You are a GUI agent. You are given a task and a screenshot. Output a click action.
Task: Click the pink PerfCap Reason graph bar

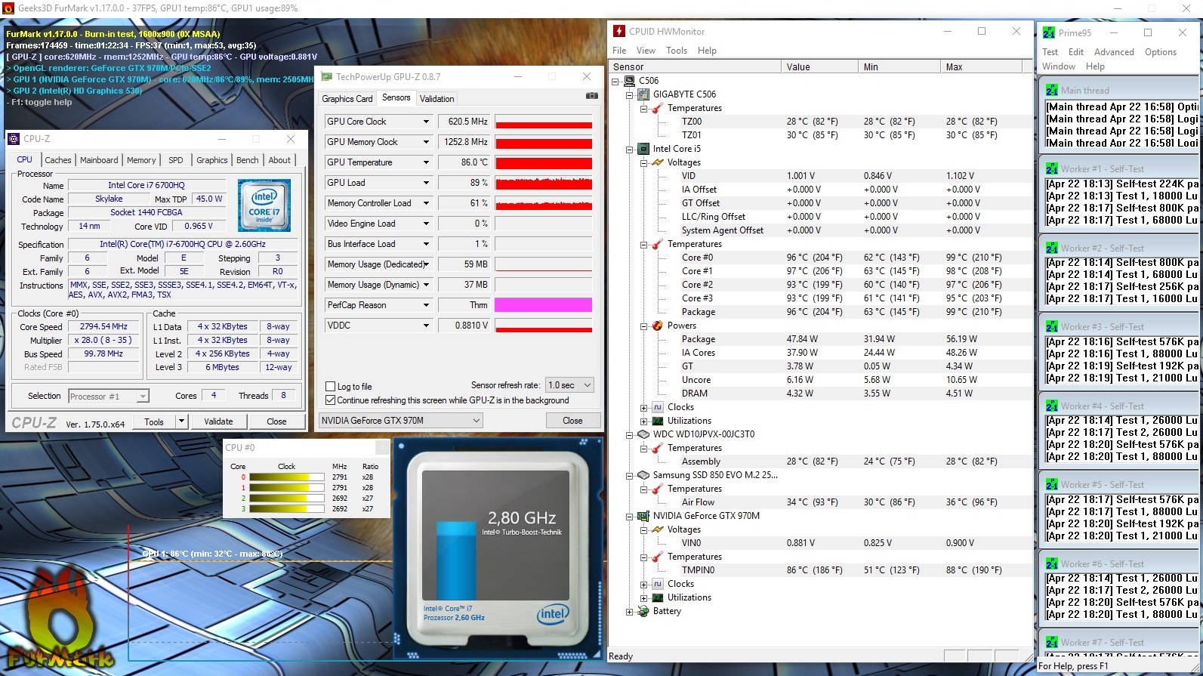544,305
